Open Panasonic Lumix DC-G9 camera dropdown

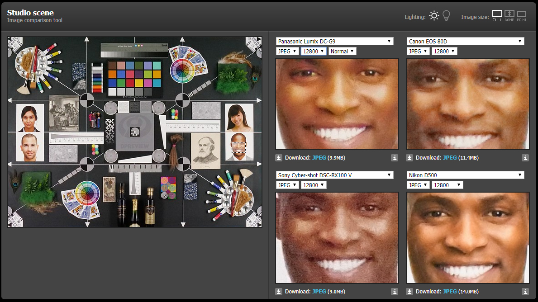pos(334,41)
